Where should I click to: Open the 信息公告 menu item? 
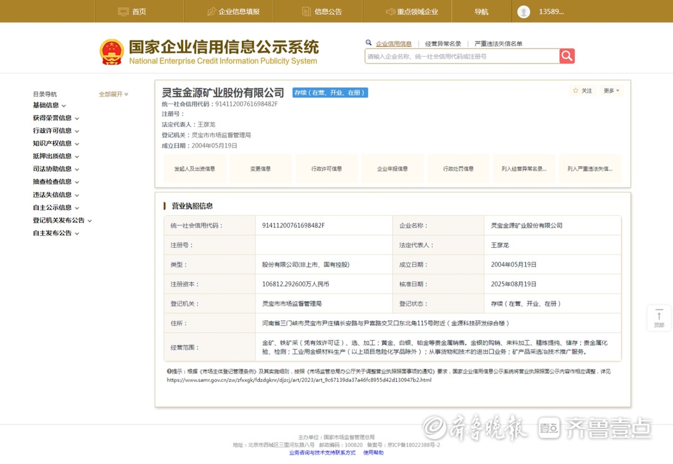pos(328,12)
